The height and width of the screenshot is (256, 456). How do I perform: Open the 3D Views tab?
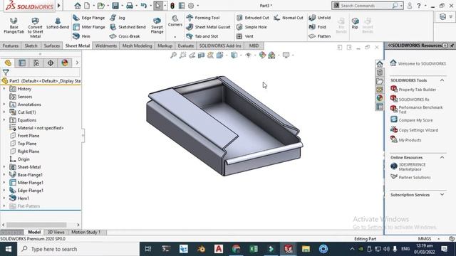56,233
